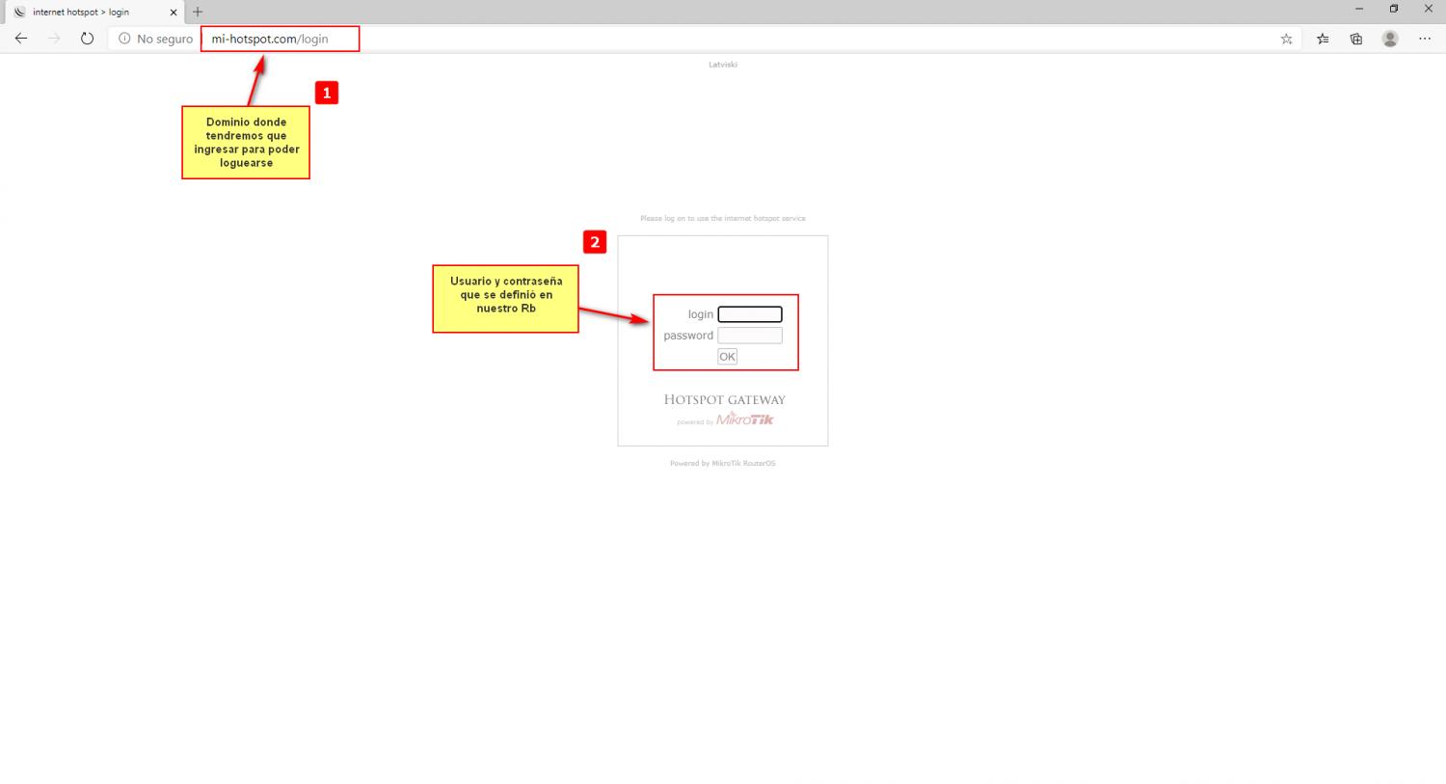Click the 'Hotspot Gateway' heading

(x=725, y=399)
